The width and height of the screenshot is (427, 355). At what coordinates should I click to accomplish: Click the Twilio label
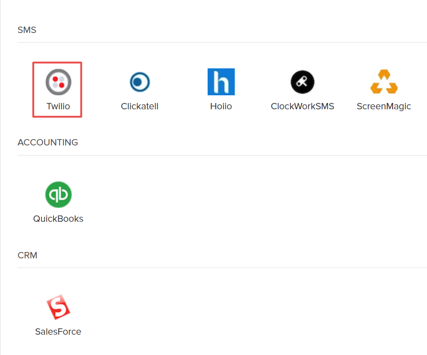tap(58, 106)
